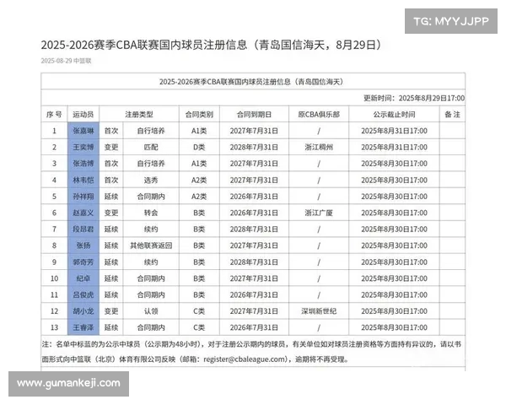Click the TG: MYYJJPP watermark badge
The image size is (506, 405).
pos(451,21)
